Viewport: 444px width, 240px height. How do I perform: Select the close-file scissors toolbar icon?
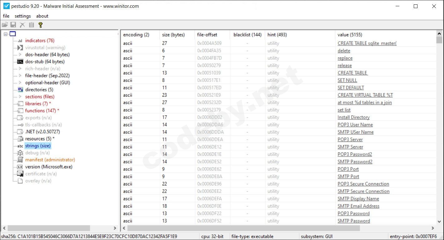tap(22, 25)
